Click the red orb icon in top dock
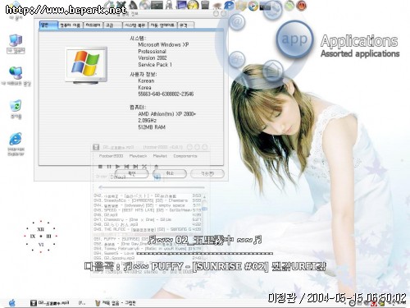Screen dimensions: 410x308 coord(301,6)
